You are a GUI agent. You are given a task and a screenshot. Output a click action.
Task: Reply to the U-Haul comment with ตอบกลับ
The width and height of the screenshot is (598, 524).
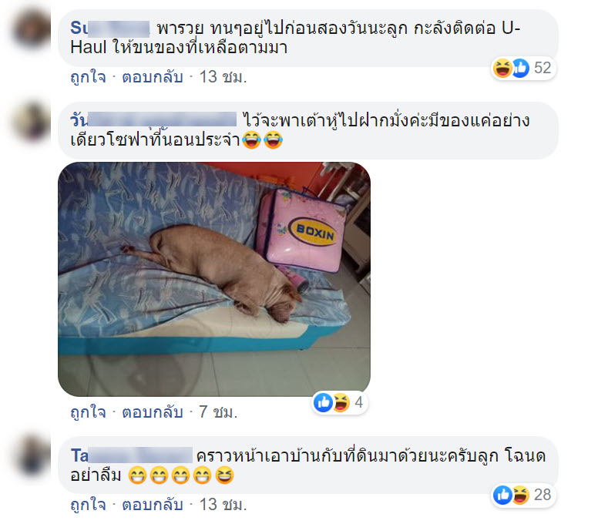[152, 77]
